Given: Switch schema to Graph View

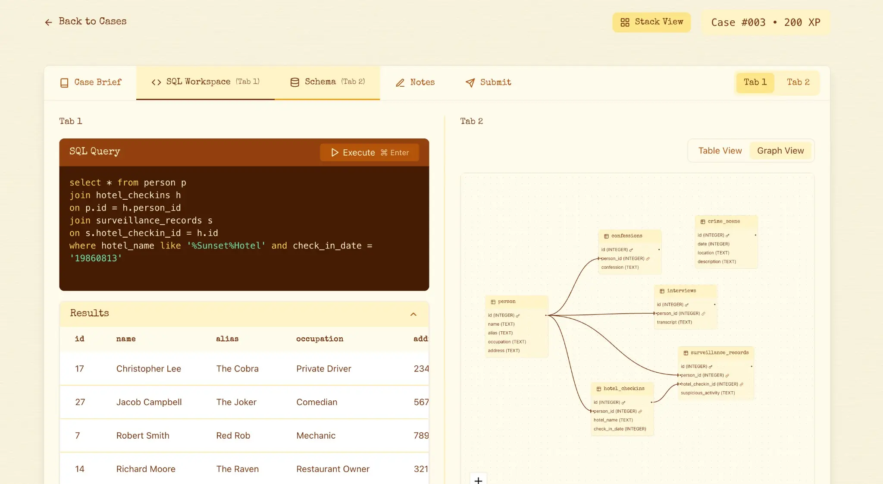Looking at the screenshot, I should pyautogui.click(x=780, y=151).
